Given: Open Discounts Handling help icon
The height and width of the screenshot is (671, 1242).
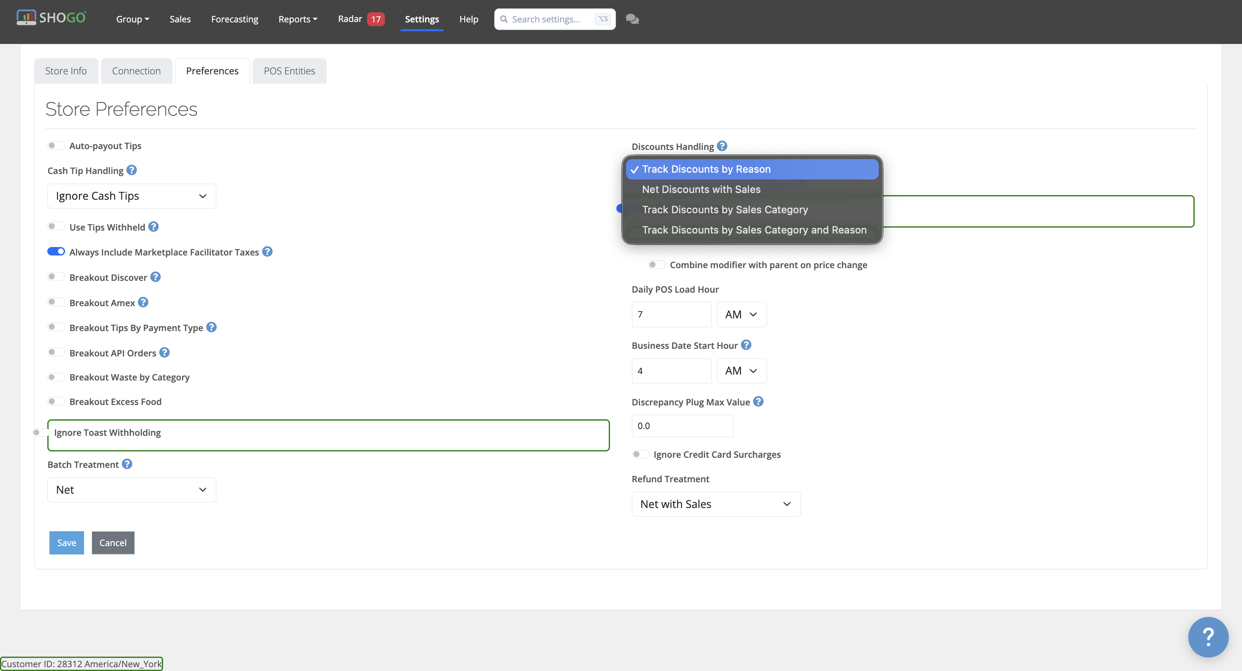Looking at the screenshot, I should tap(722, 146).
